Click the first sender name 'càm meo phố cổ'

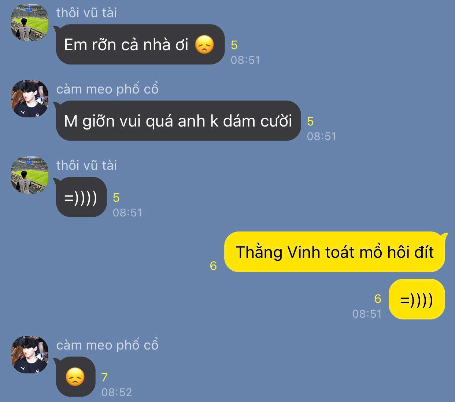(107, 89)
